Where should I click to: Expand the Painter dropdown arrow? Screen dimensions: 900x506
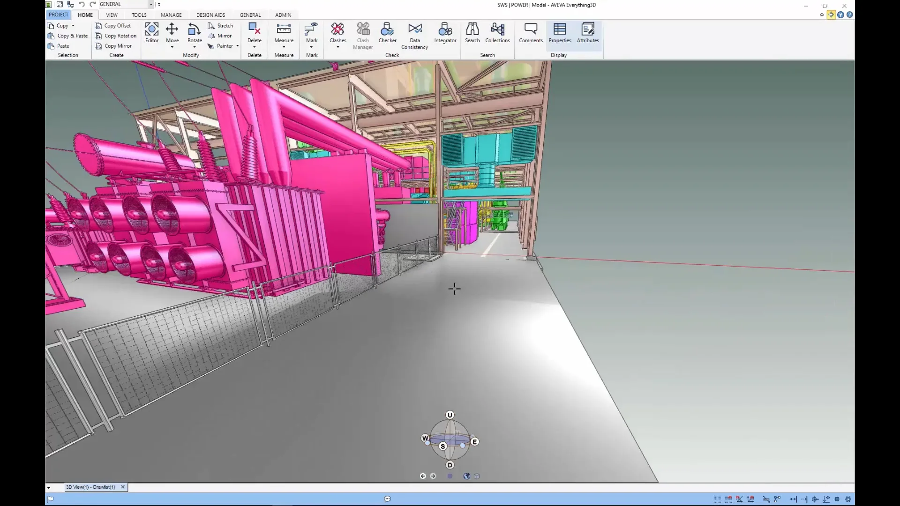pos(238,46)
